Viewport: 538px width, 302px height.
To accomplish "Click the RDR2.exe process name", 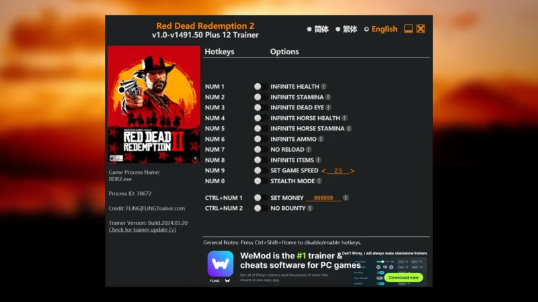I will (x=120, y=179).
